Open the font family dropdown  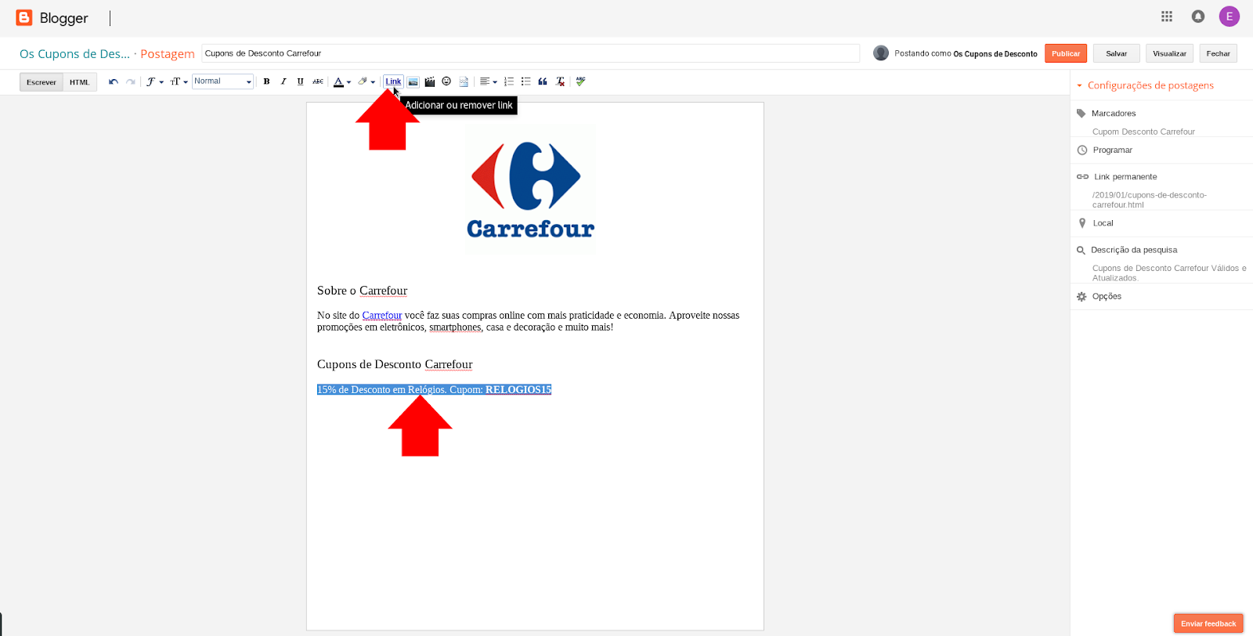pyautogui.click(x=154, y=81)
